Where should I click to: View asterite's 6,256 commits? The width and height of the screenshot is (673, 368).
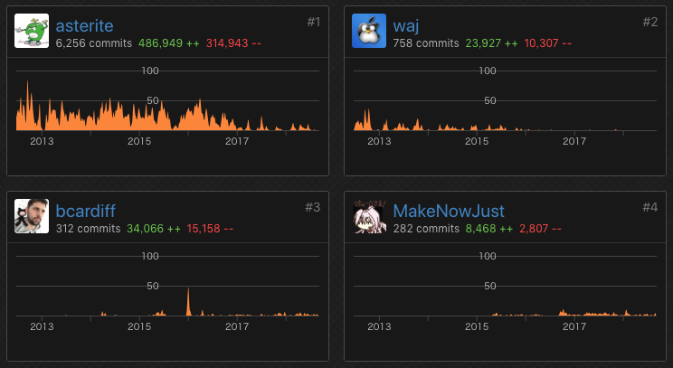coord(94,43)
